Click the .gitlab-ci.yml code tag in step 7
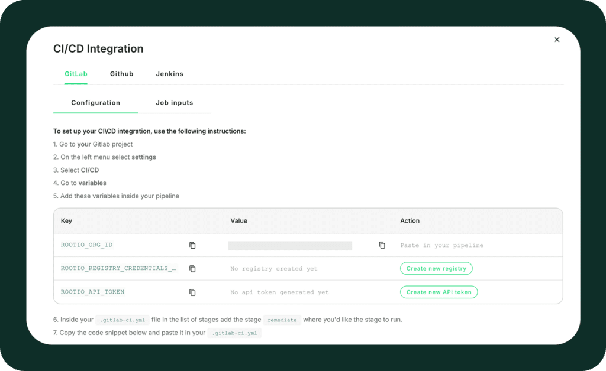The height and width of the screenshot is (371, 606). tap(234, 333)
